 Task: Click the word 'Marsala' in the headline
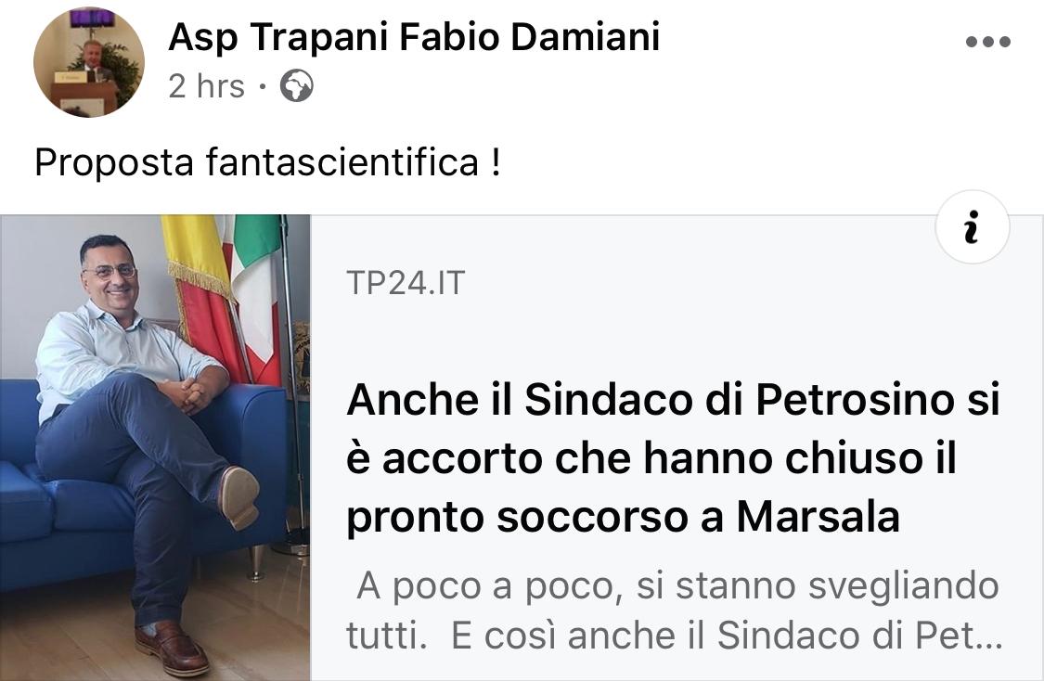(x=818, y=517)
